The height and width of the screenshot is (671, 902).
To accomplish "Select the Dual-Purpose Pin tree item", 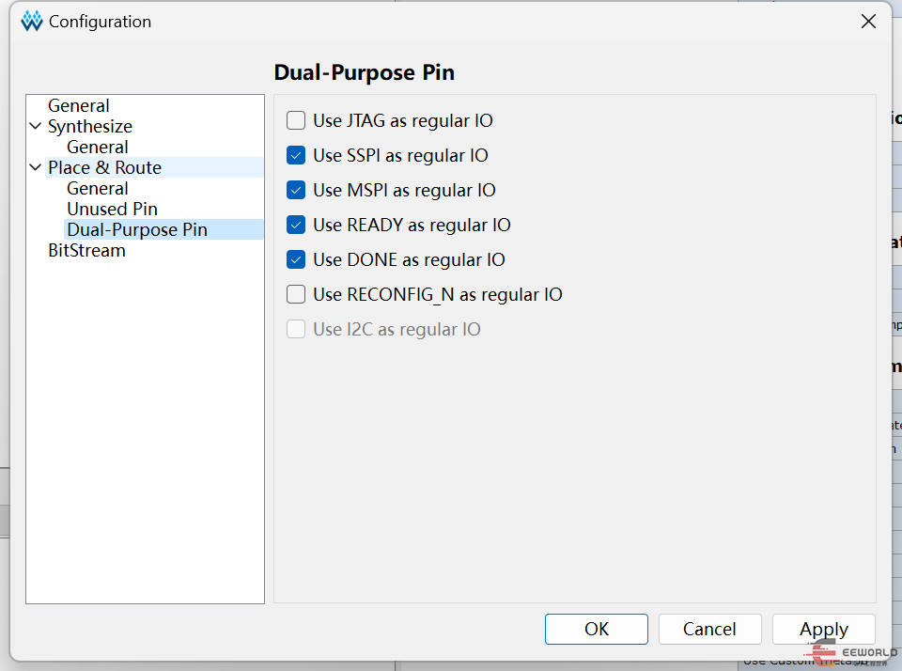I will pos(137,229).
